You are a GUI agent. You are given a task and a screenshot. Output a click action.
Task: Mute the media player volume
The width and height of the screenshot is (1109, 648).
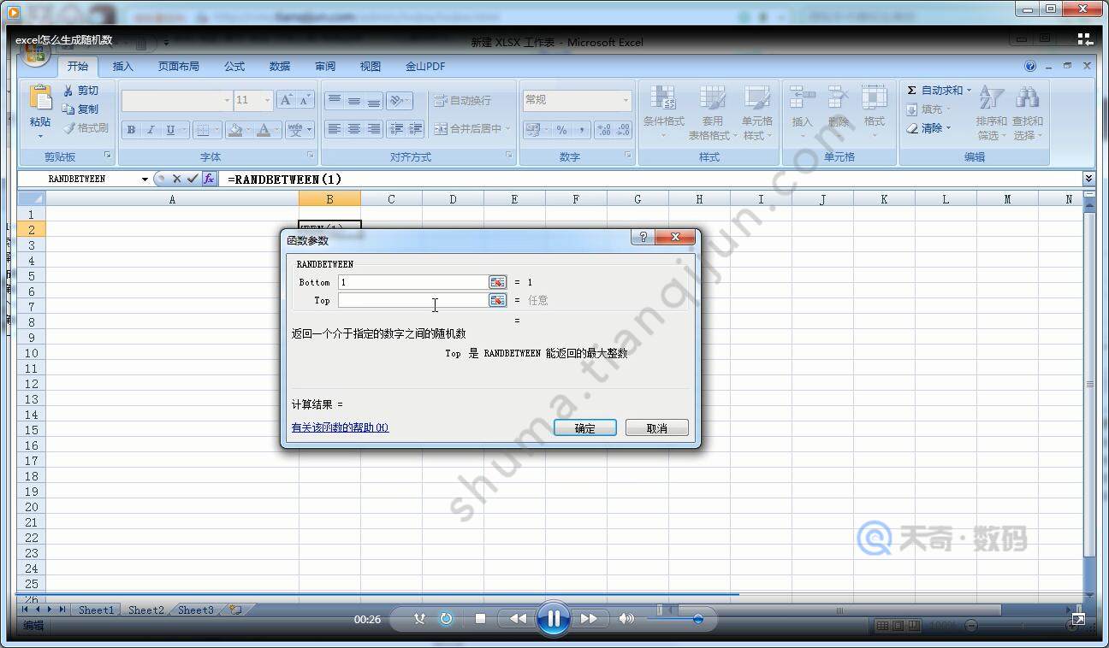click(x=627, y=618)
